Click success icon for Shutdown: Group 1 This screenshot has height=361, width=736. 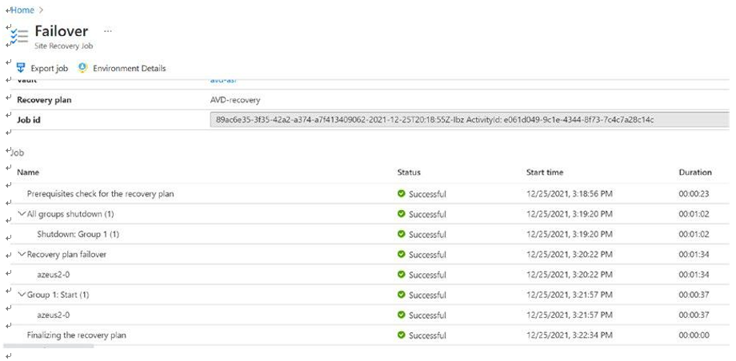402,234
